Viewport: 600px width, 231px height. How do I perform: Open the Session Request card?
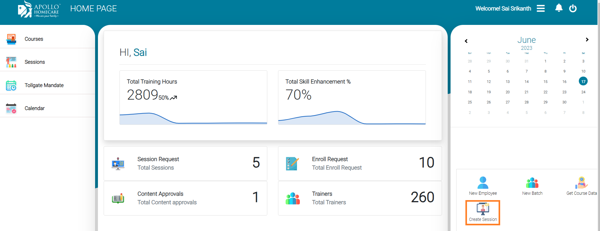coord(185,164)
